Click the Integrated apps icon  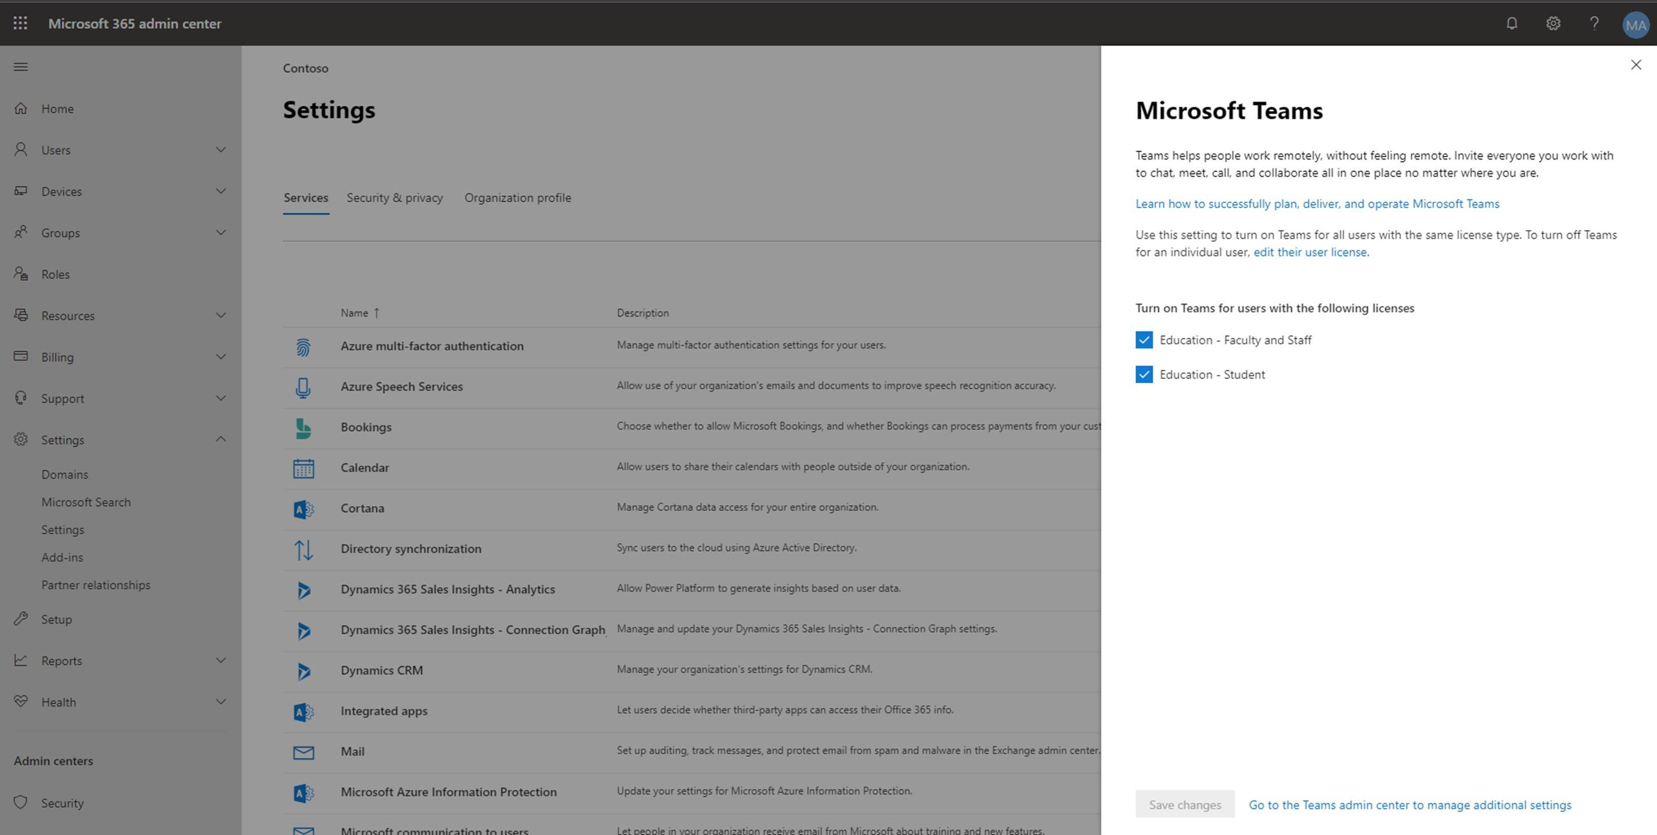304,710
